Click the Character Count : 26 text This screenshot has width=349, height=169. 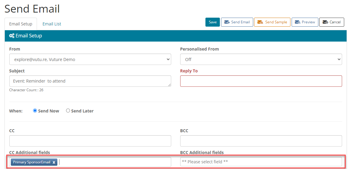pyautogui.click(x=26, y=90)
